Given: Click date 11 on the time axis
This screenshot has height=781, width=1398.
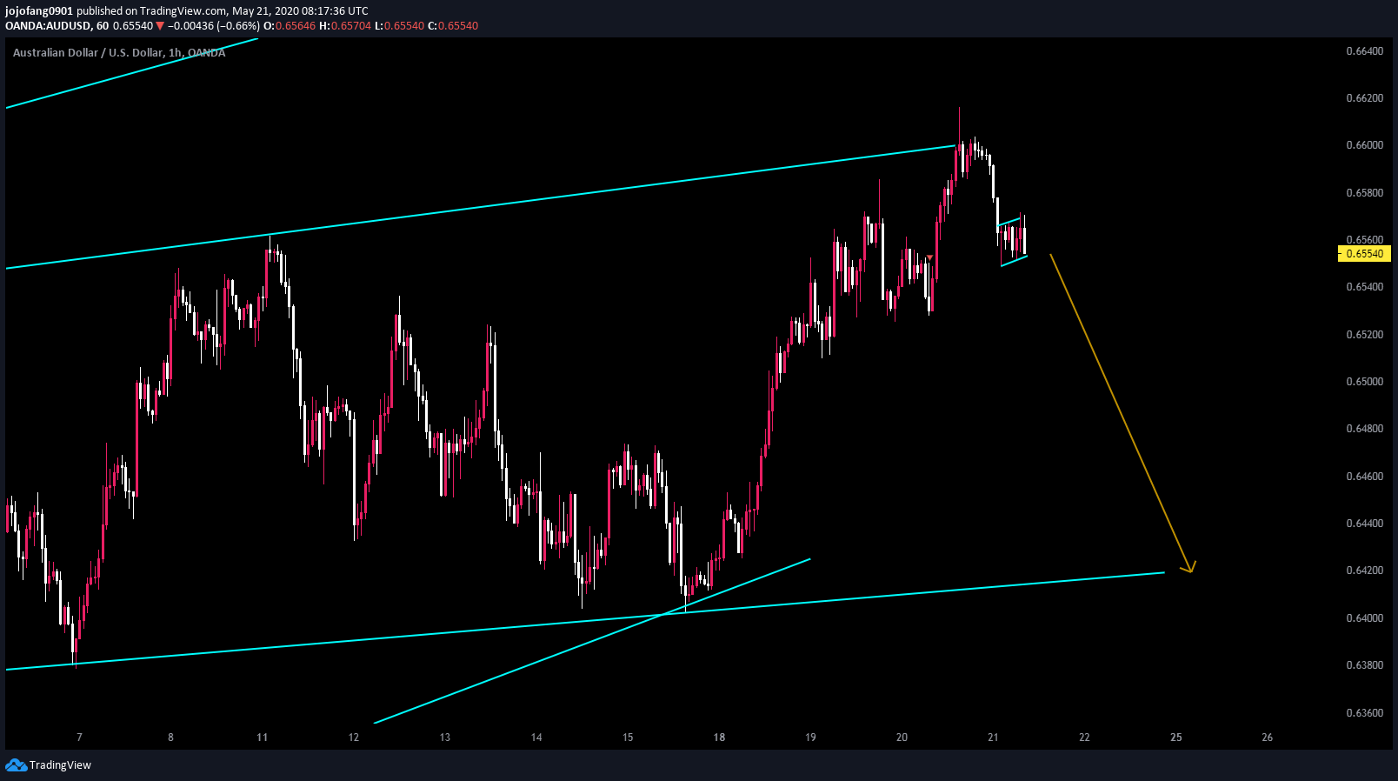Looking at the screenshot, I should (262, 738).
